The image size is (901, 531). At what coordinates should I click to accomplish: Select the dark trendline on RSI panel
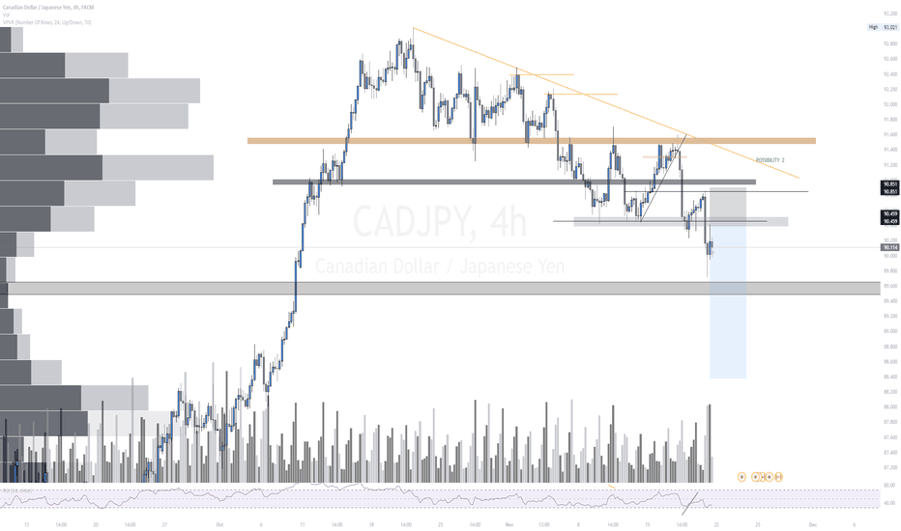(x=690, y=503)
